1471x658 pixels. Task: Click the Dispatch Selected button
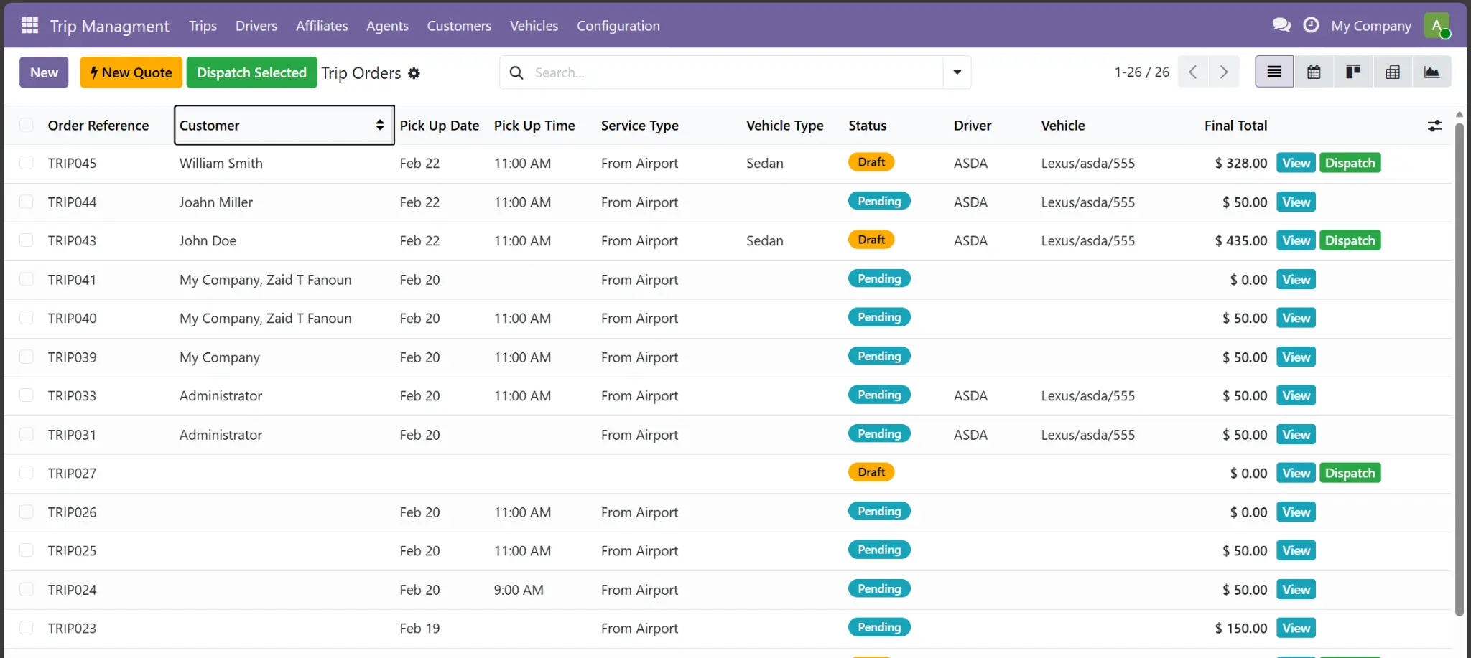pos(251,72)
